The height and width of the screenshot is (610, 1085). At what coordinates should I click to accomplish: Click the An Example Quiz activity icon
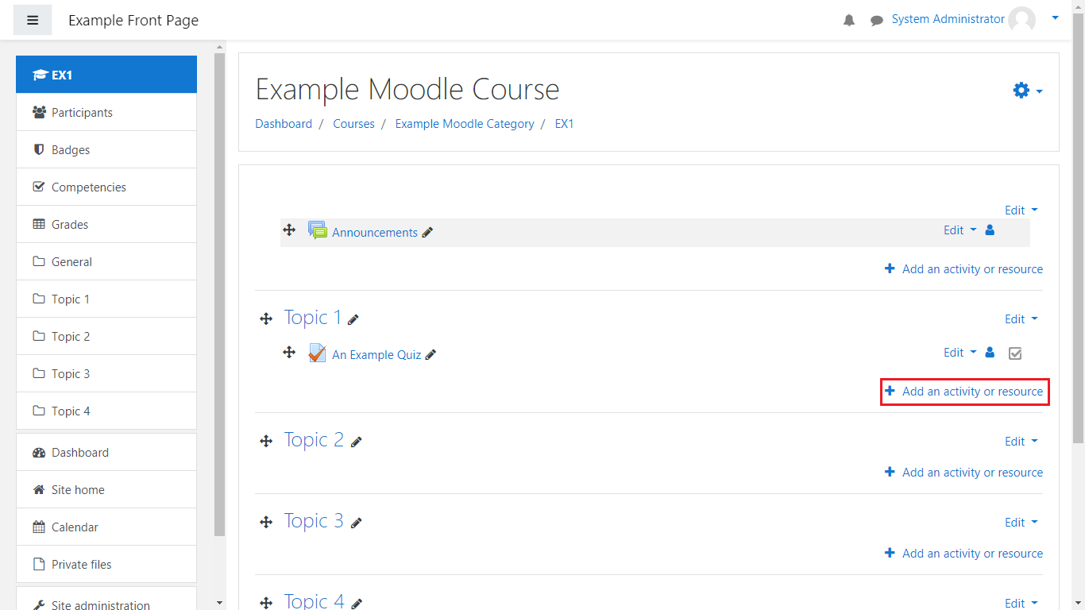click(317, 353)
